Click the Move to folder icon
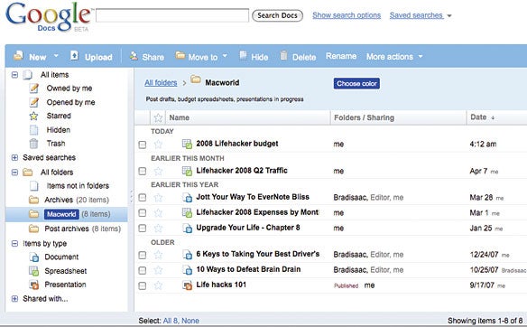Image resolution: width=527 pixels, height=327 pixels. coord(180,55)
